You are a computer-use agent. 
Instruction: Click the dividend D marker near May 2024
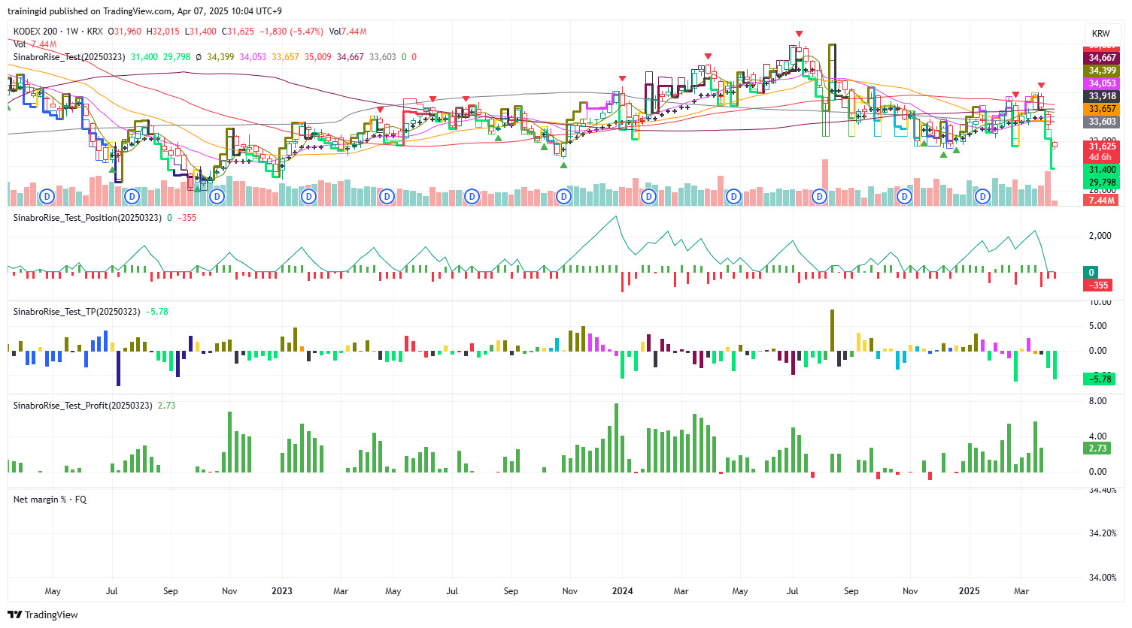point(734,197)
